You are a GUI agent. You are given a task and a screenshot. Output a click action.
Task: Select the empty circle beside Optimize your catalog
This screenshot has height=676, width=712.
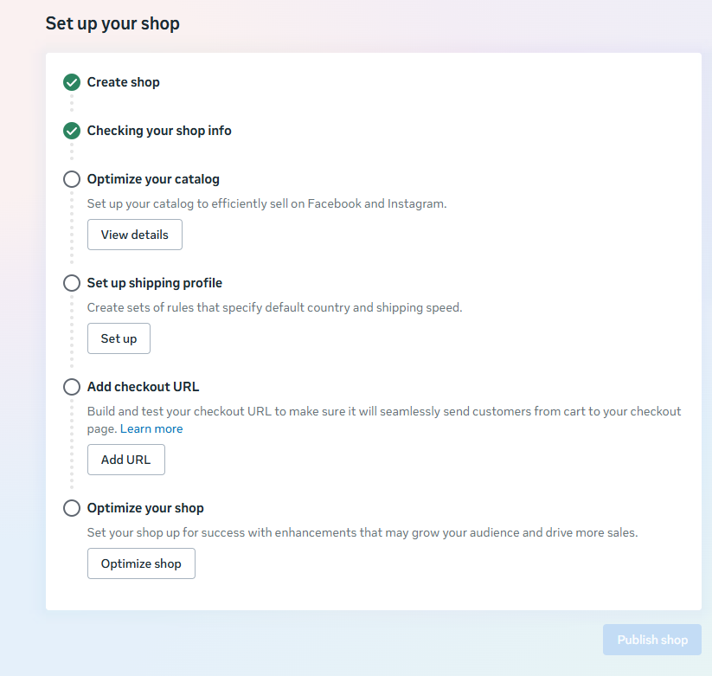72,179
